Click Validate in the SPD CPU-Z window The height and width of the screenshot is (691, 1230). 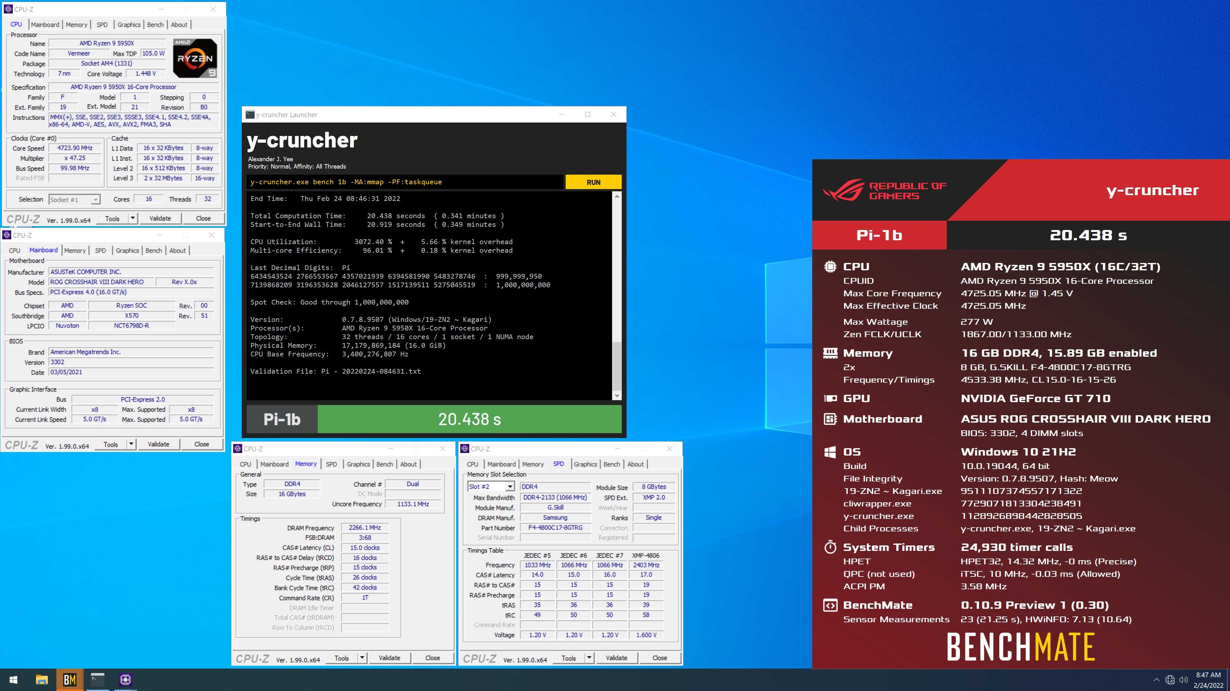(x=616, y=658)
